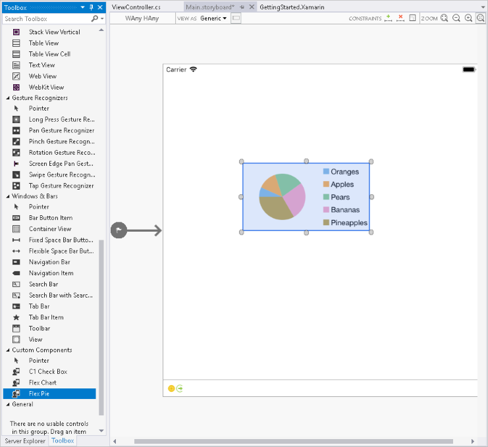The width and height of the screenshot is (488, 447).
Task: Toggle the orientation button beside Generic
Action: [x=236, y=18]
